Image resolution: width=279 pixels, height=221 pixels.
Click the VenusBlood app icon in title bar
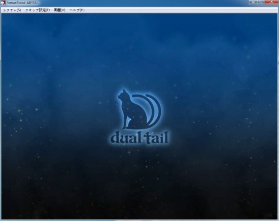(3, 3)
